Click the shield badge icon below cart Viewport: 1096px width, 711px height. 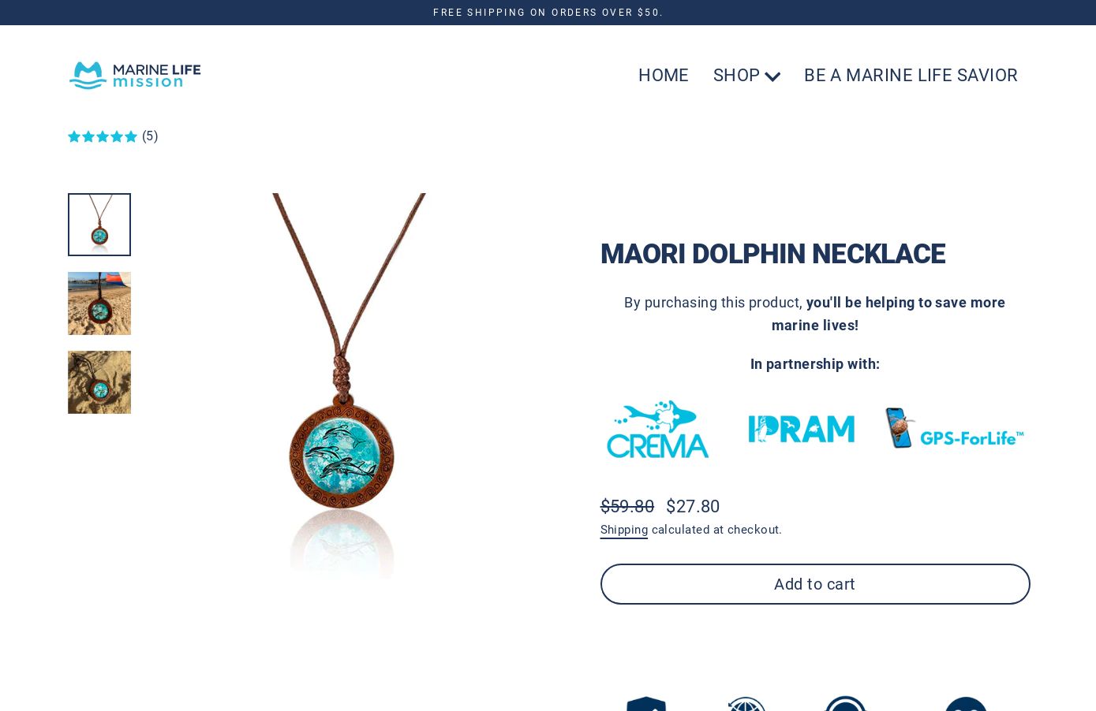click(646, 704)
